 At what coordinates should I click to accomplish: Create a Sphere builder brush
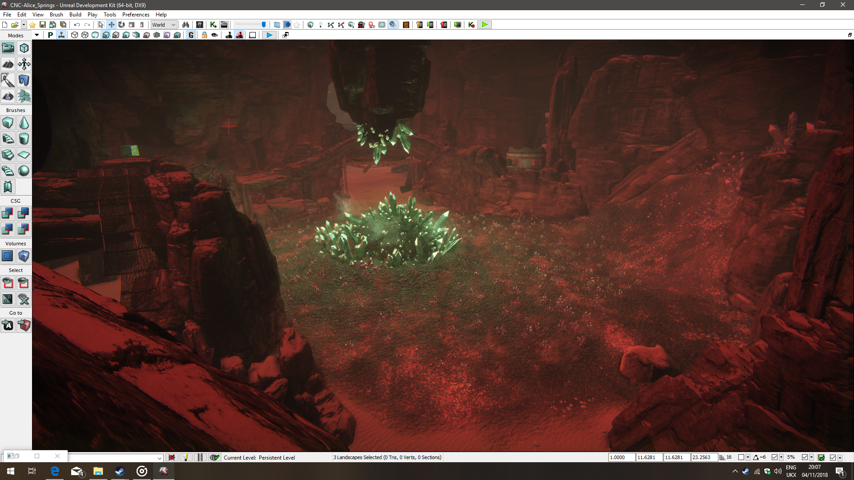(x=24, y=171)
